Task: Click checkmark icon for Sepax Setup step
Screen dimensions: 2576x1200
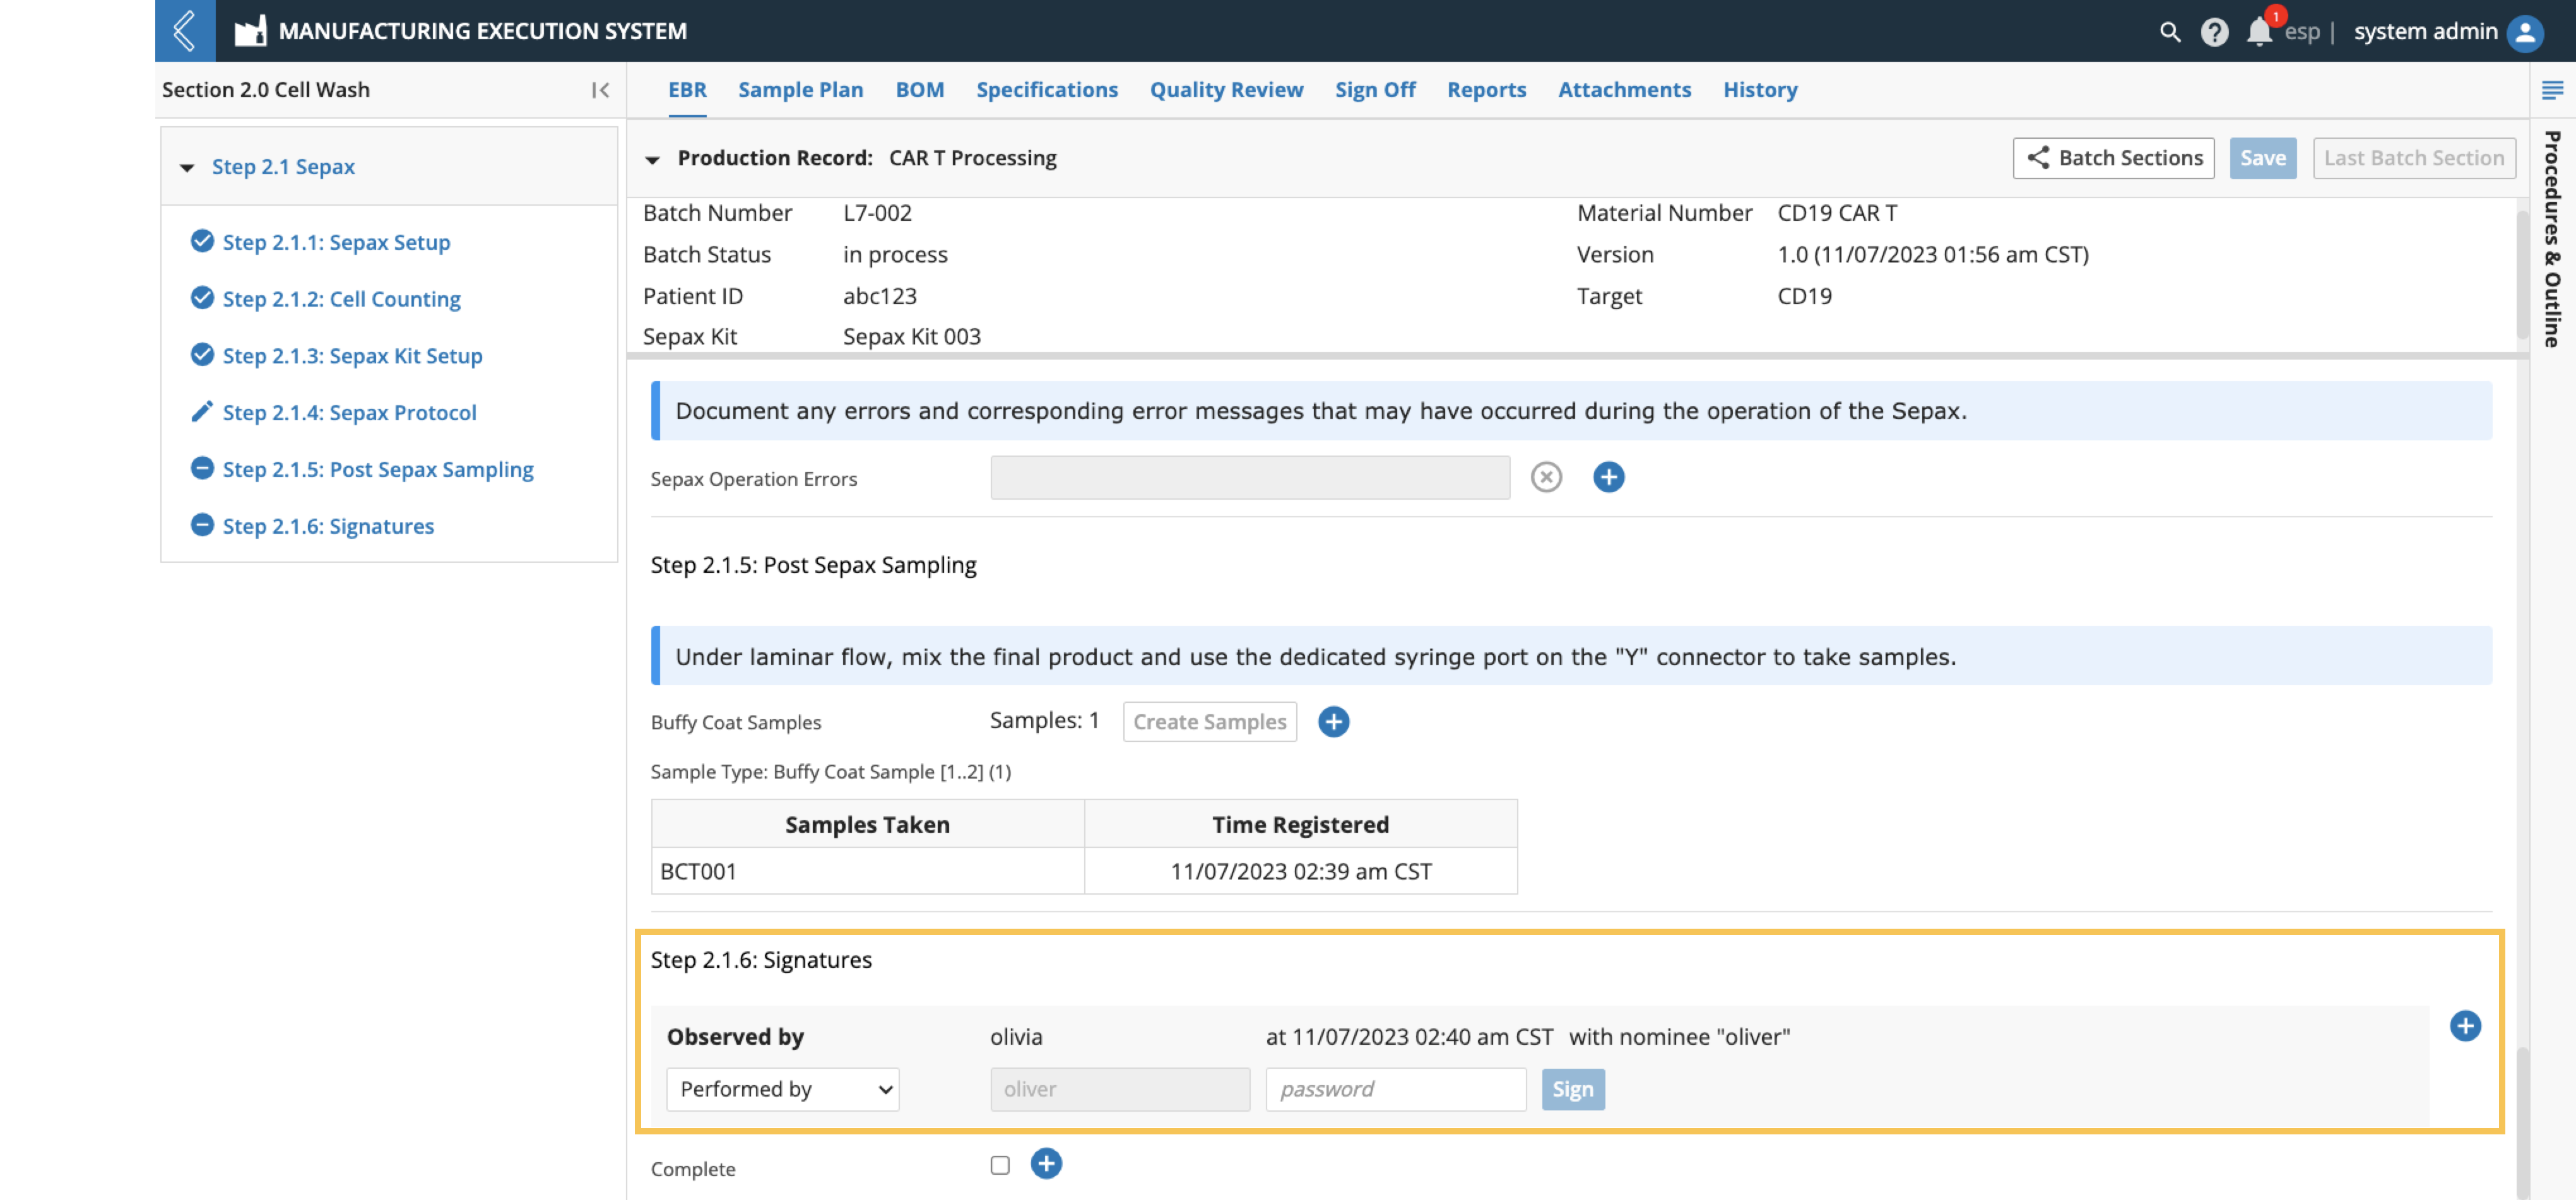Action: (x=202, y=241)
